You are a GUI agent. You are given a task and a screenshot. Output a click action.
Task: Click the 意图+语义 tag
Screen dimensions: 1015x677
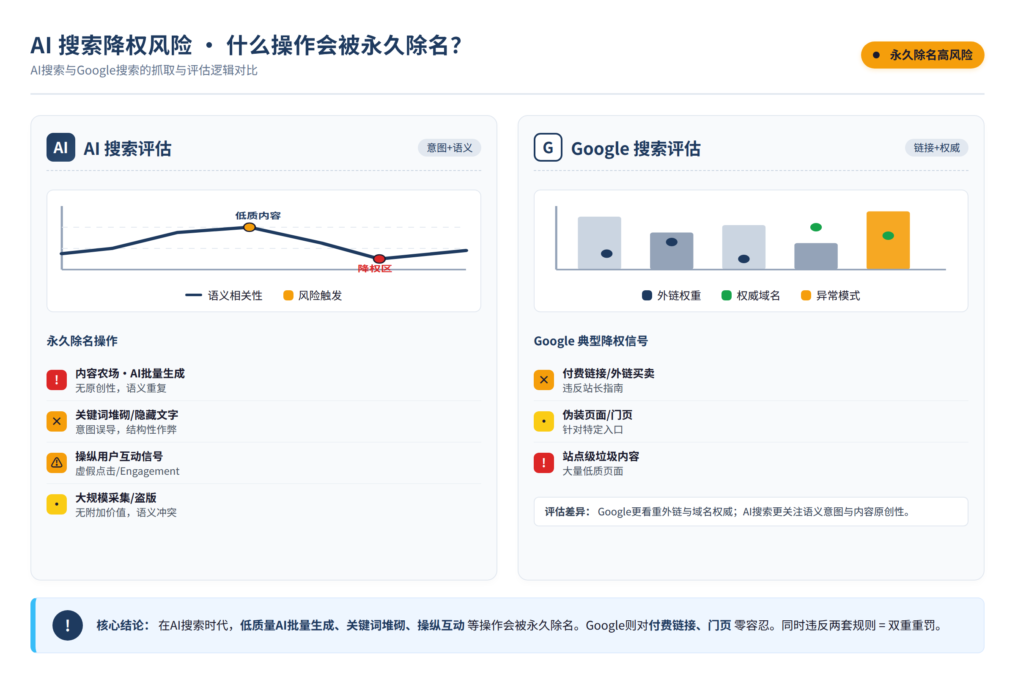click(x=449, y=148)
